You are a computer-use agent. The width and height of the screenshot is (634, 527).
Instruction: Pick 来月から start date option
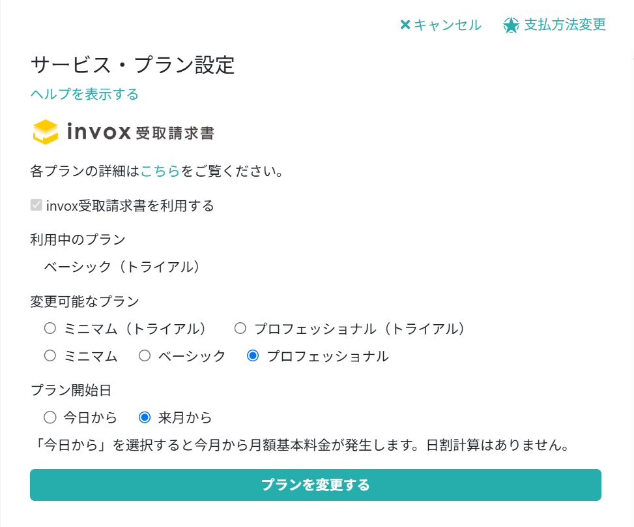(x=145, y=417)
